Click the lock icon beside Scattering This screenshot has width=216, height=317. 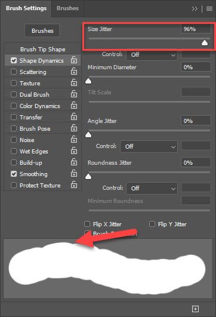(74, 72)
